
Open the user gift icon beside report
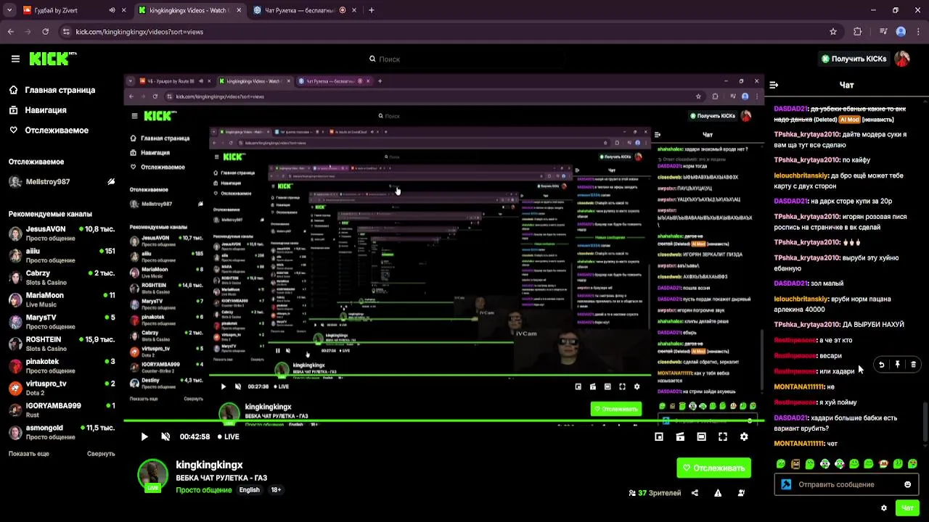pyautogui.click(x=741, y=493)
